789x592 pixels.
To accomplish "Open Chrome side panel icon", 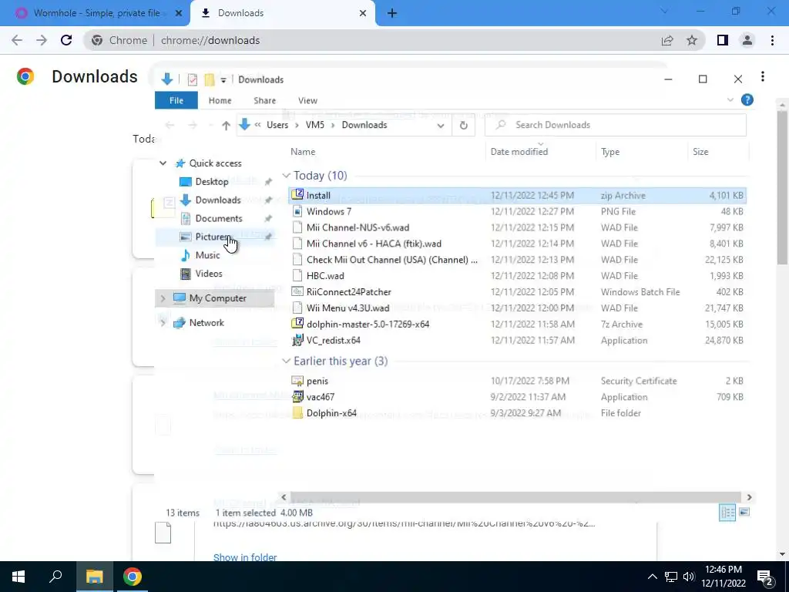I will point(723,40).
